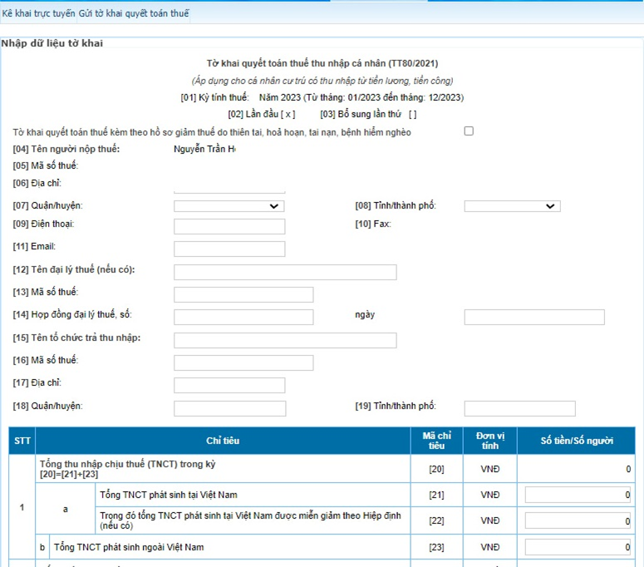The width and height of the screenshot is (644, 567).
Task: Click the [18] Quận/huyện input field
Action: pyautogui.click(x=229, y=408)
